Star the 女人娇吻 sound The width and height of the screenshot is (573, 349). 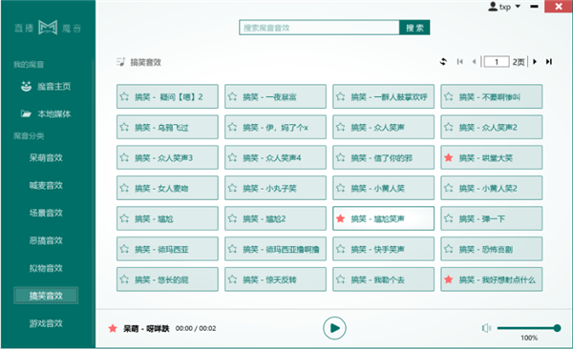click(124, 188)
